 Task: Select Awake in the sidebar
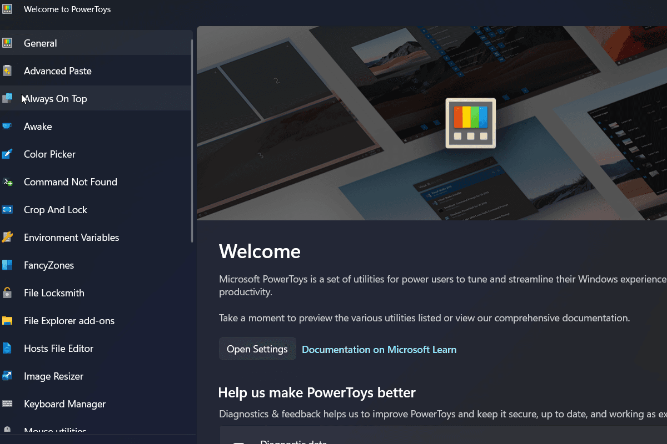96,126
